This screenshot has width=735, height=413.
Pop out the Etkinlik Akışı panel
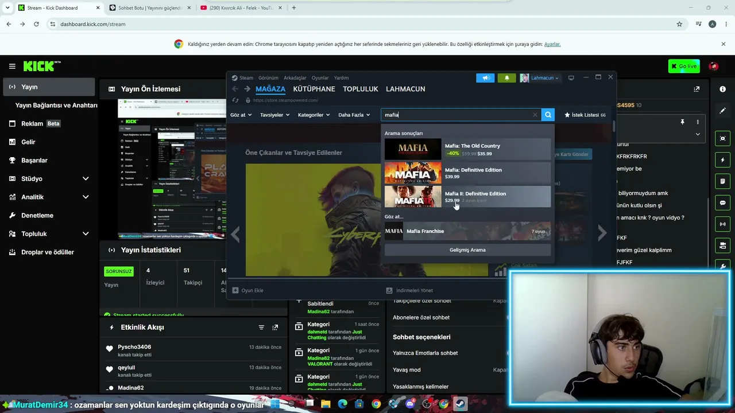(x=275, y=328)
